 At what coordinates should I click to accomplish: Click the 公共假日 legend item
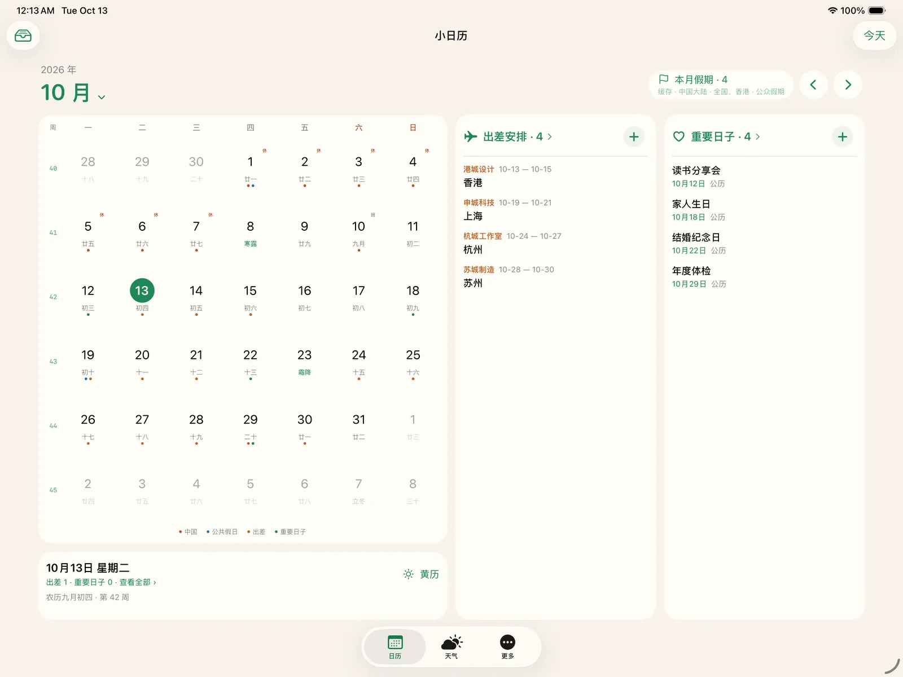click(222, 531)
